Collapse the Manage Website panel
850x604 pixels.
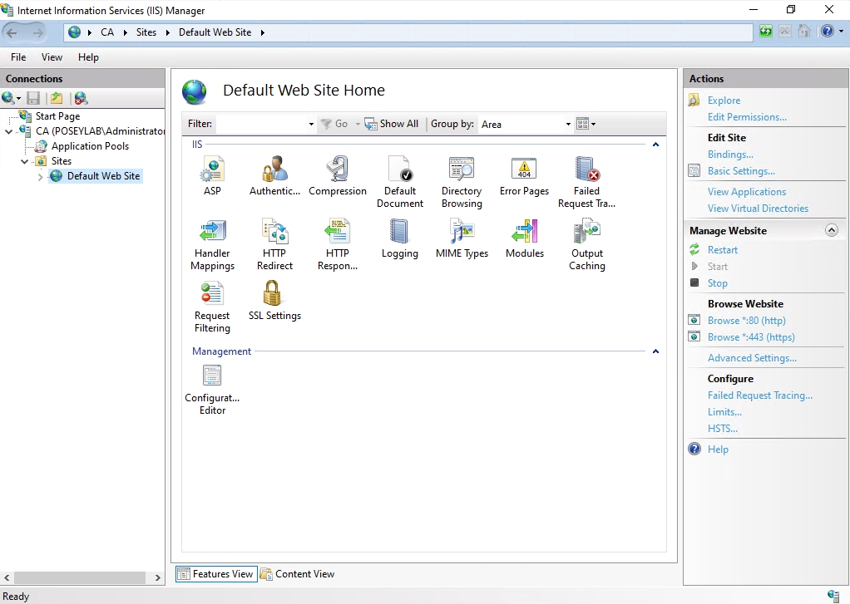pos(832,231)
